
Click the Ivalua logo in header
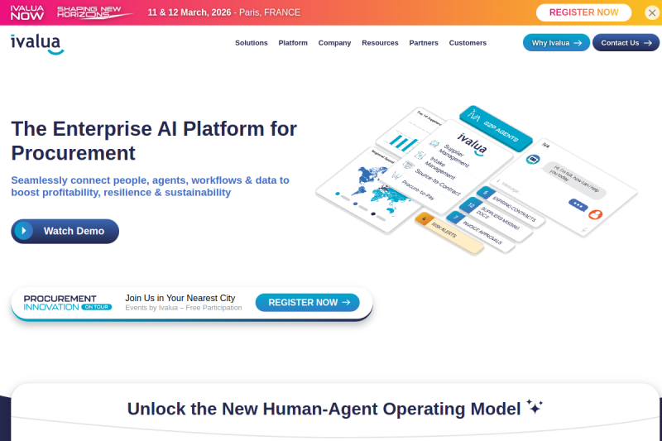[x=37, y=45]
